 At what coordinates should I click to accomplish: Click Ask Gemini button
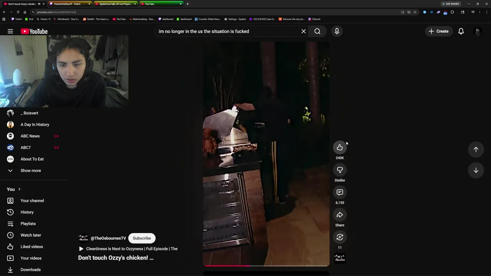coord(451,4)
